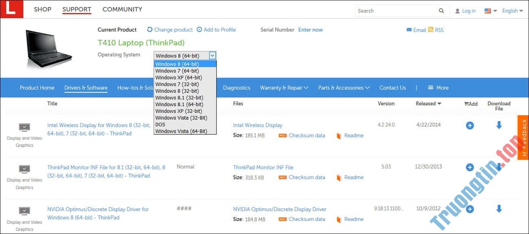Image resolution: width=529 pixels, height=234 pixels.
Task: Open the SUPPORT menu item
Action: pos(77,9)
